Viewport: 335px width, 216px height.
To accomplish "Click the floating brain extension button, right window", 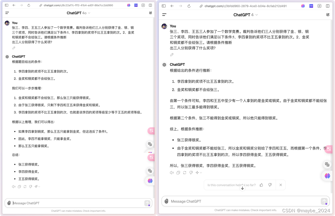I will (327, 176).
